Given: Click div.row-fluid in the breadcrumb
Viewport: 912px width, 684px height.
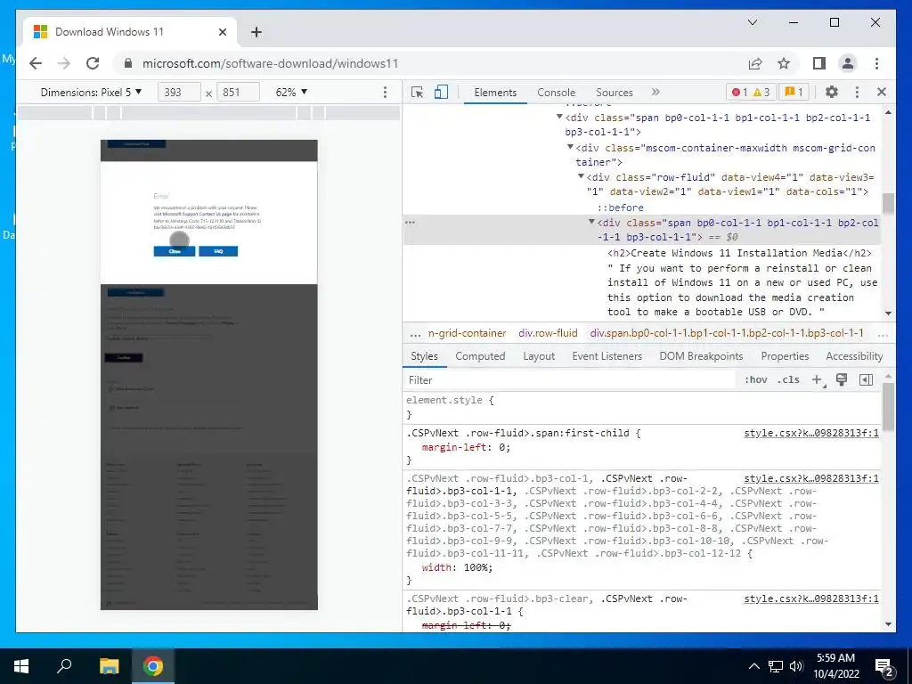Looking at the screenshot, I should (x=548, y=333).
